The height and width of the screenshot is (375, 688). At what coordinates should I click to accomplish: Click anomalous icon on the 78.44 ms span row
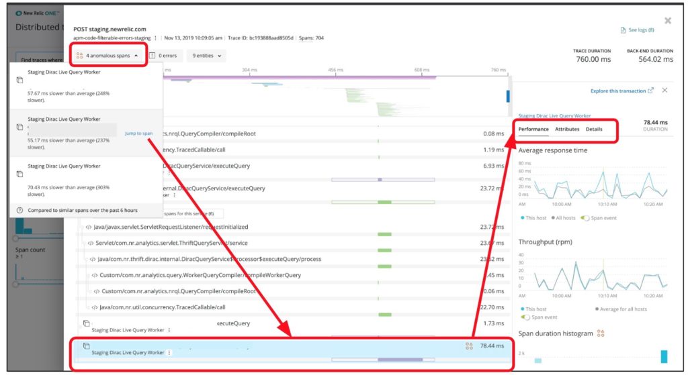[469, 346]
